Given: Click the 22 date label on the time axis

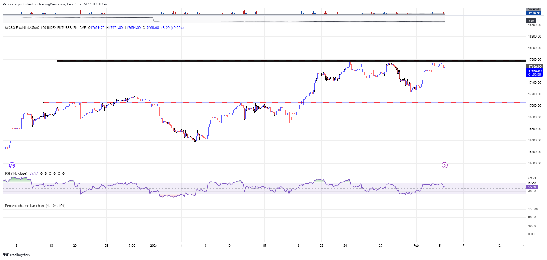Looking at the screenshot, I should 321,246.
